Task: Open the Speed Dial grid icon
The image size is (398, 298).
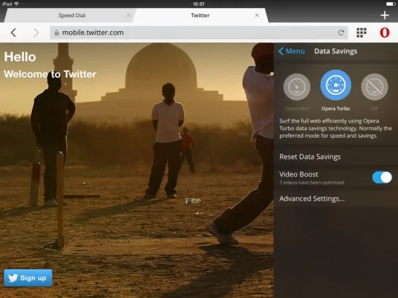Action: 362,32
